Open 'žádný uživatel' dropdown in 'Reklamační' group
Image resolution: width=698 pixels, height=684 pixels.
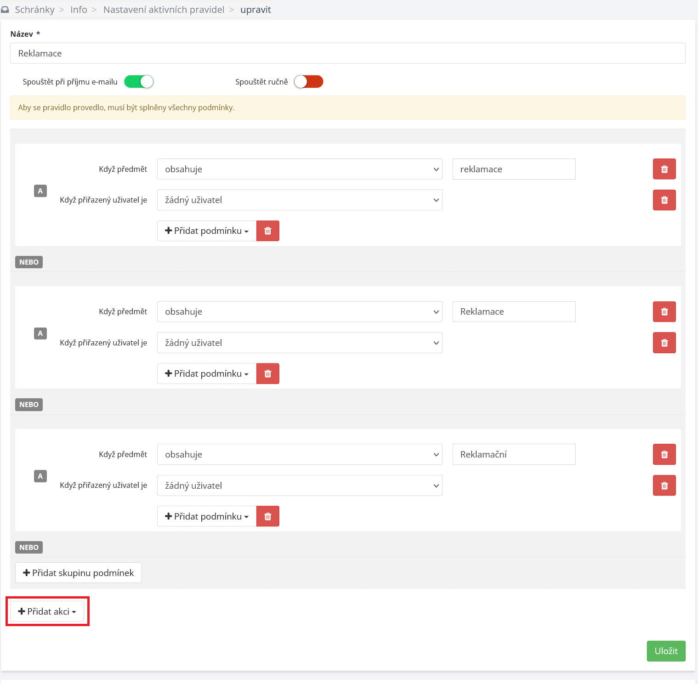point(300,486)
